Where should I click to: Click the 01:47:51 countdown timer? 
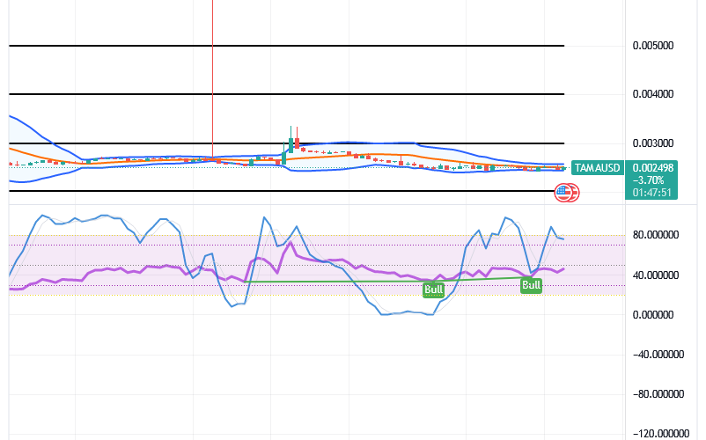pos(651,193)
